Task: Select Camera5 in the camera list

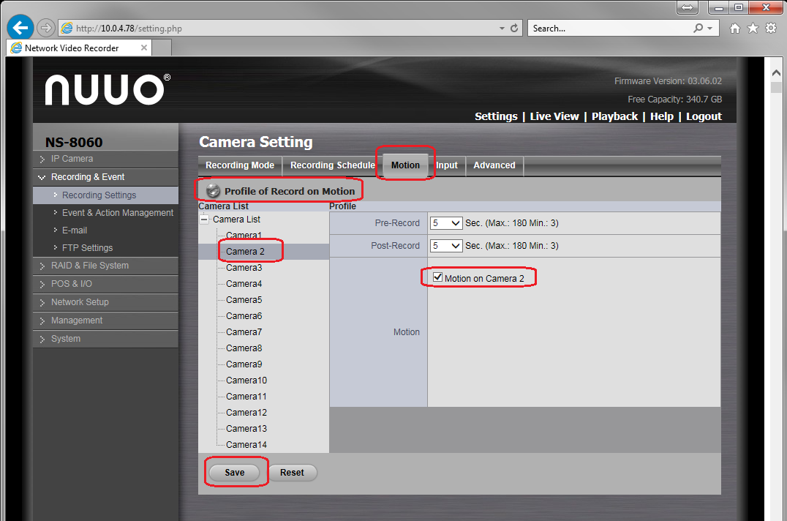Action: 244,300
